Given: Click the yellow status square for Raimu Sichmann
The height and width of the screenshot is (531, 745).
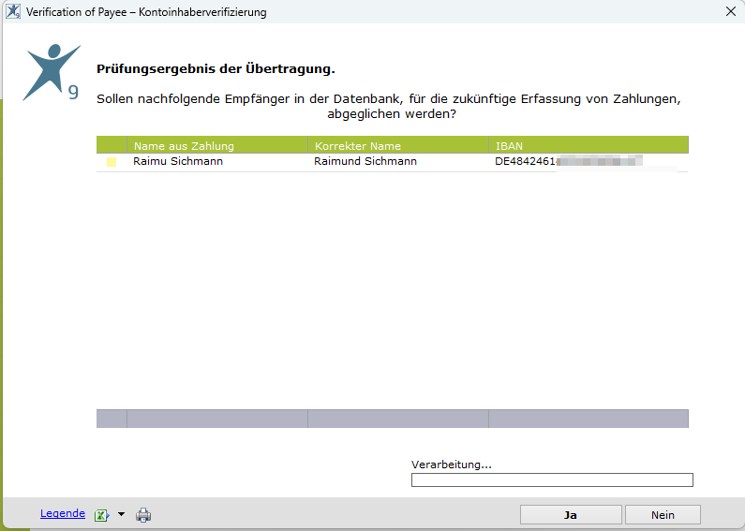Looking at the screenshot, I should click(x=112, y=162).
